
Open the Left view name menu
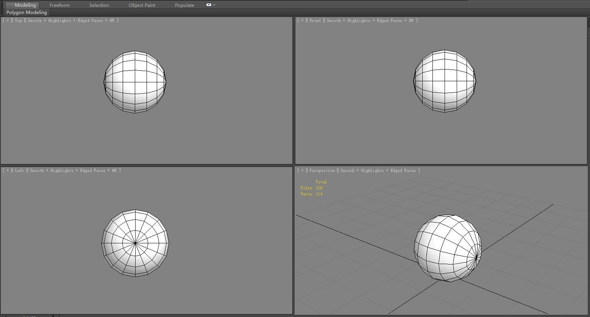point(19,170)
